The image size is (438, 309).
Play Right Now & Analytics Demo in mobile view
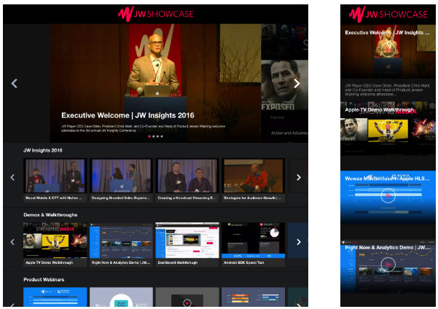coord(388,264)
